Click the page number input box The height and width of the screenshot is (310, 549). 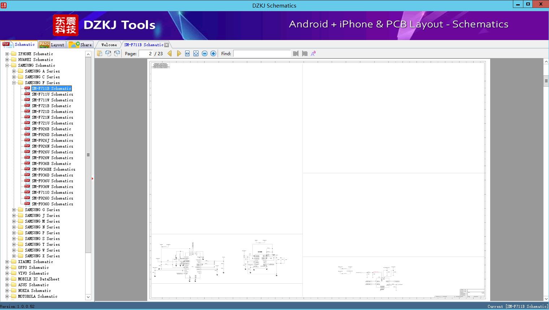(x=146, y=53)
